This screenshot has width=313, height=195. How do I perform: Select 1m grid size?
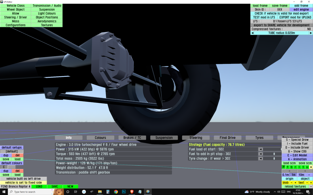coord(293,175)
